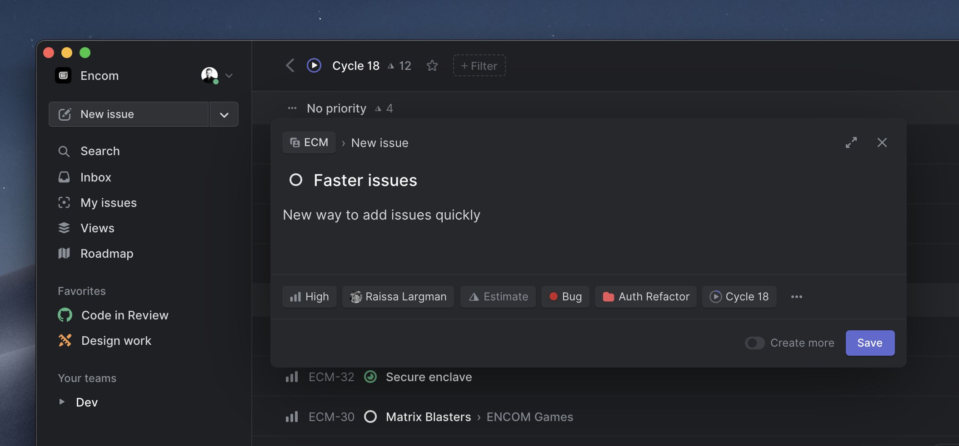The image size is (959, 446).
Task: Click the back arrow beside Cycle 18
Action: point(290,65)
